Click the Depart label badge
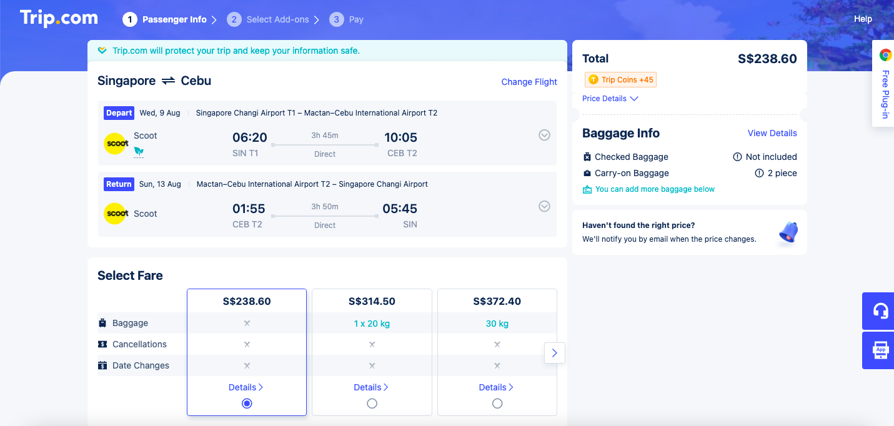This screenshot has width=894, height=426. 119,113
